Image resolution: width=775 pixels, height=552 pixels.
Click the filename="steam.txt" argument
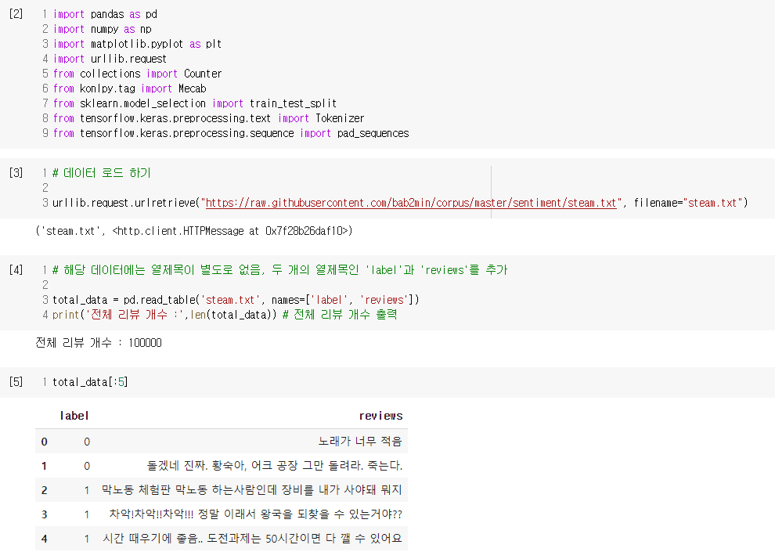(x=688, y=203)
